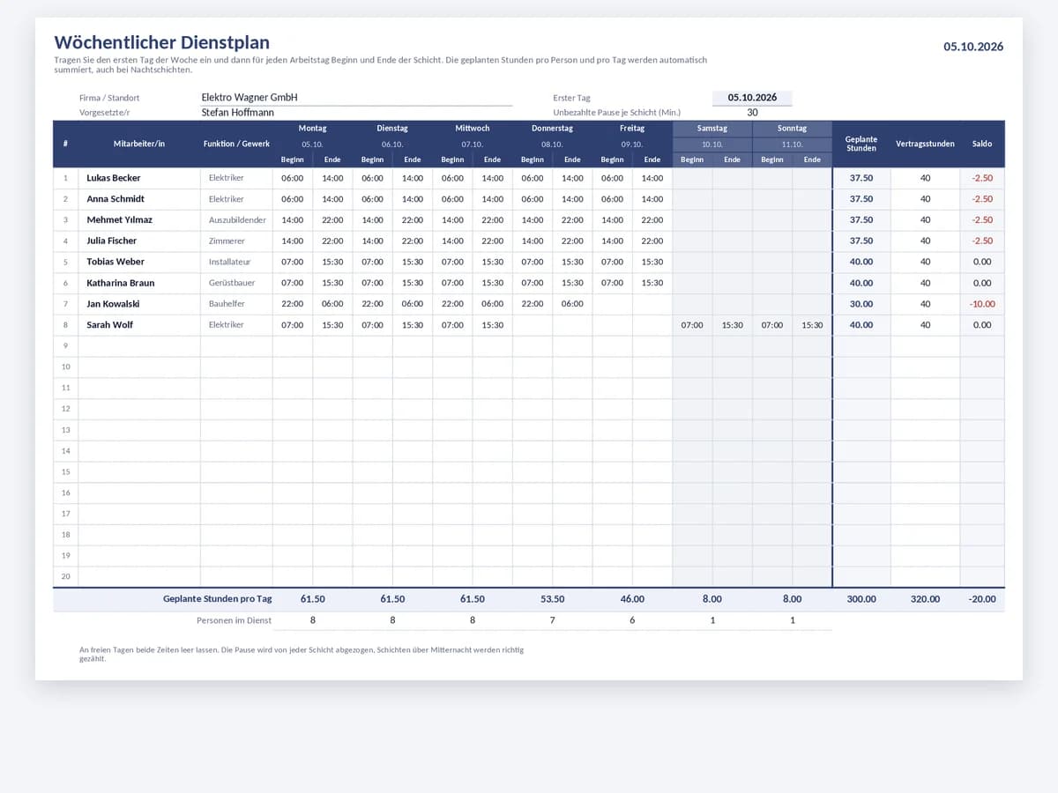Click Freitag's persons-on-duty count 6
The image size is (1058, 793).
coord(632,620)
